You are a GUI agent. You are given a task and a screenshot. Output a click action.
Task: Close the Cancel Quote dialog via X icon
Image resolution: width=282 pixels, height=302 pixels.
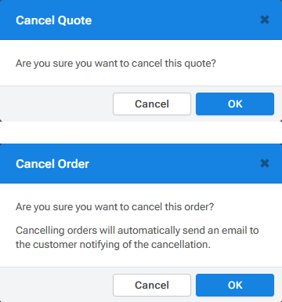[265, 20]
